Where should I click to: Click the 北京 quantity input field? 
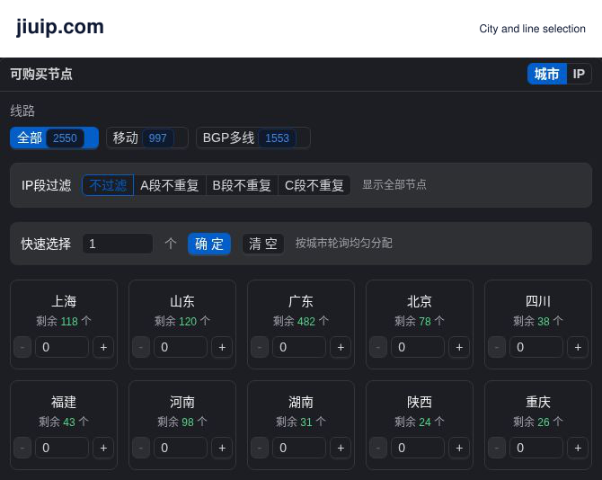pyautogui.click(x=418, y=347)
